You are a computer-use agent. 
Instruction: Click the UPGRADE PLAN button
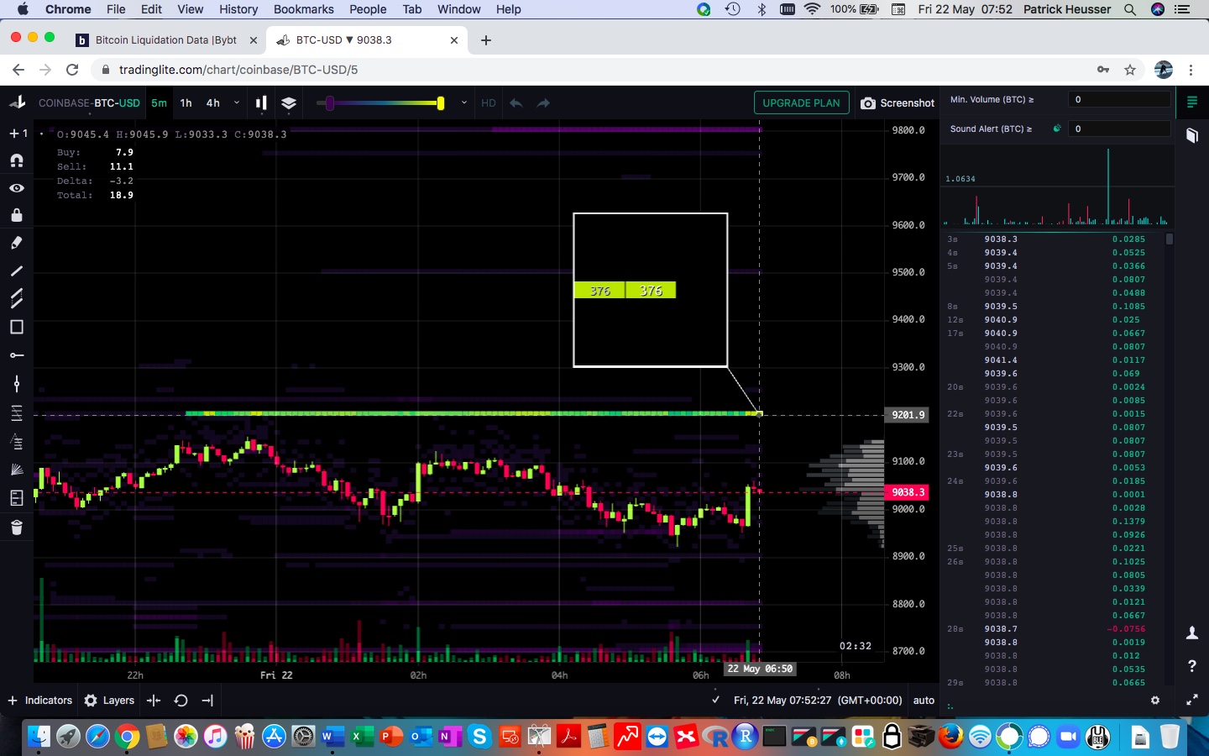tap(801, 103)
